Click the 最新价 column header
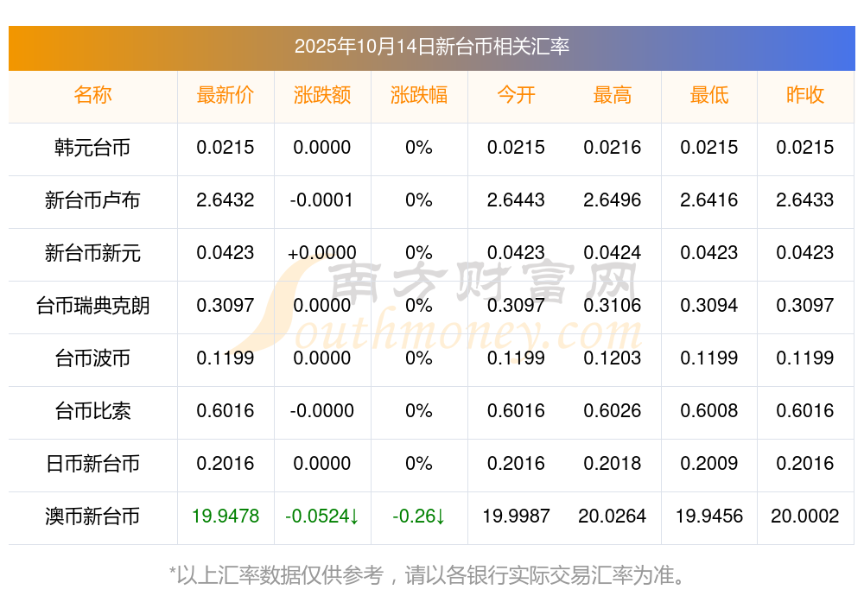864x602 pixels. [x=226, y=96]
